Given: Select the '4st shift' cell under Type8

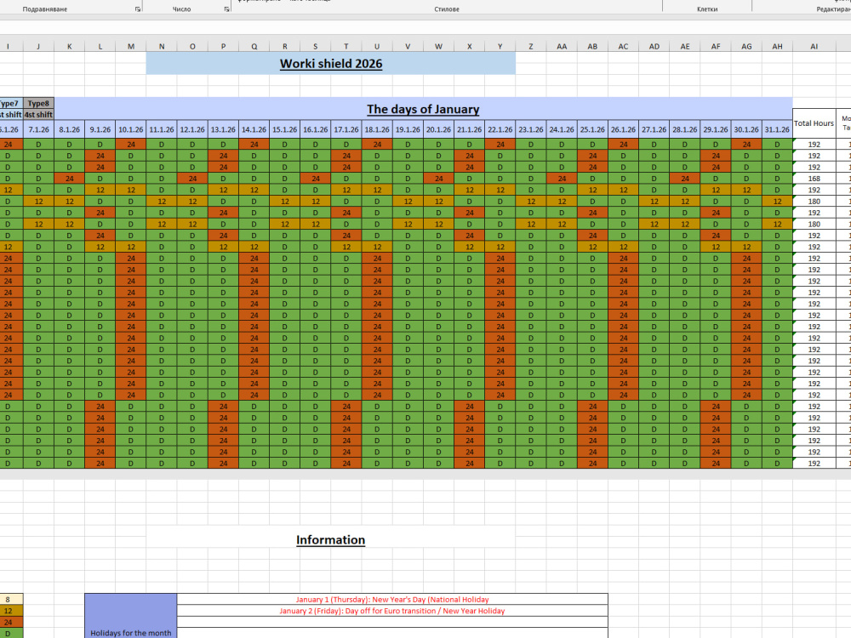Looking at the screenshot, I should (x=38, y=115).
